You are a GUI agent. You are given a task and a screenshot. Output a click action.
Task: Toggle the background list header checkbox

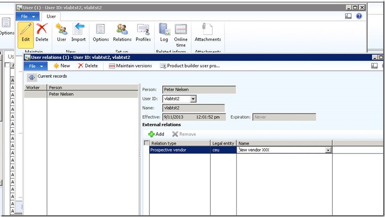click(7, 65)
